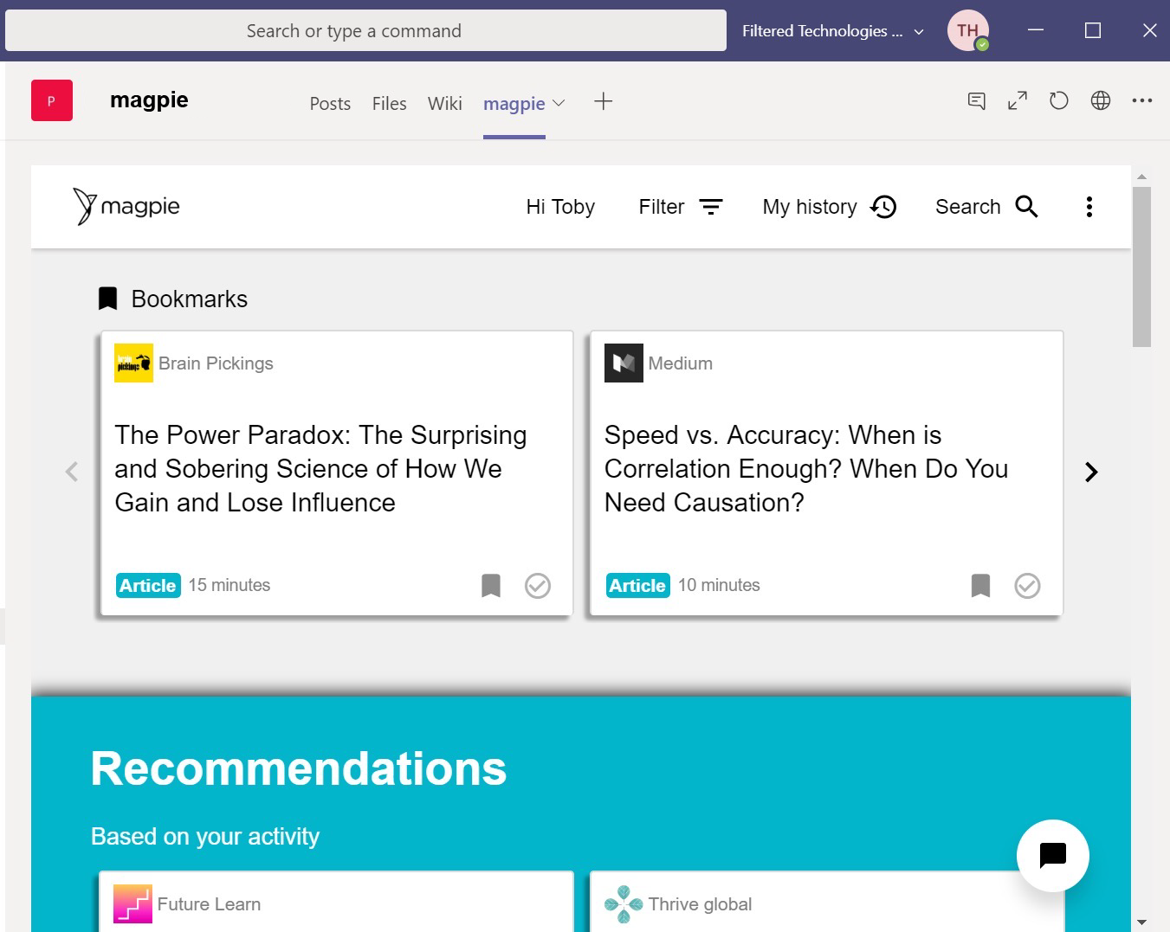
Task: Mark The Power Paradox article as complete
Action: (538, 586)
